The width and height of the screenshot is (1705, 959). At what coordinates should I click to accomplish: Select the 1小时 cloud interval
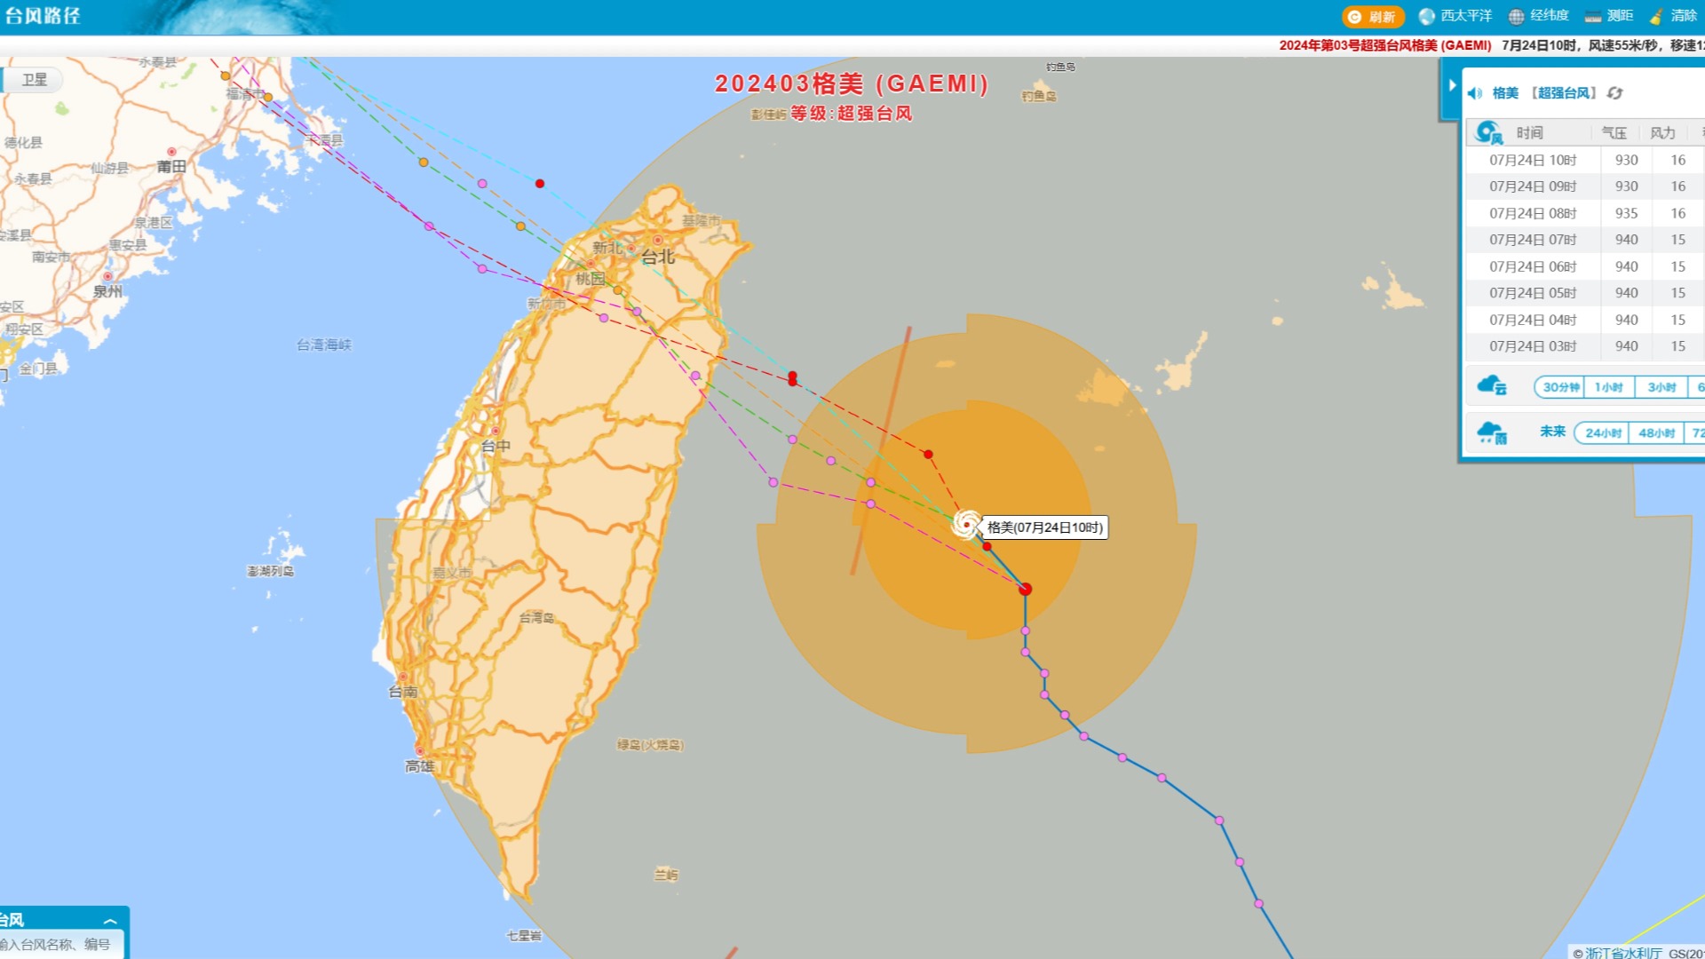(x=1609, y=387)
